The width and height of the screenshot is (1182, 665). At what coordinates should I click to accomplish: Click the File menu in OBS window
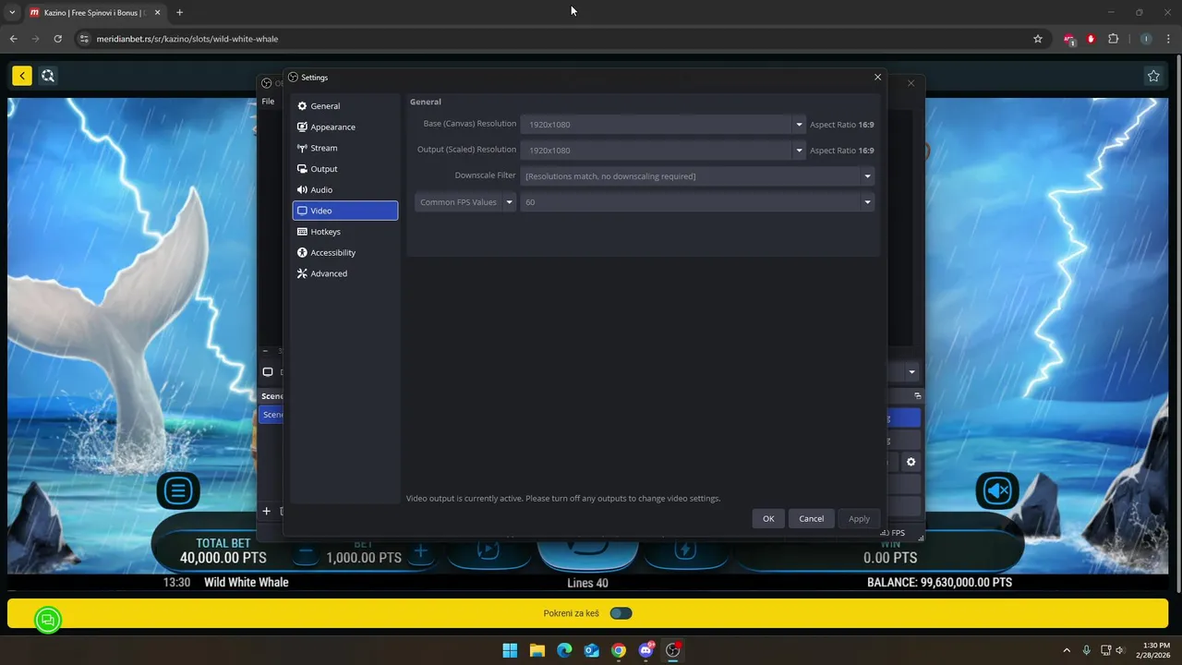[268, 102]
